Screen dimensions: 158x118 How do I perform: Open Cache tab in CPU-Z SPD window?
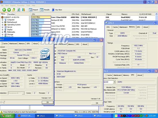click(x=109, y=75)
